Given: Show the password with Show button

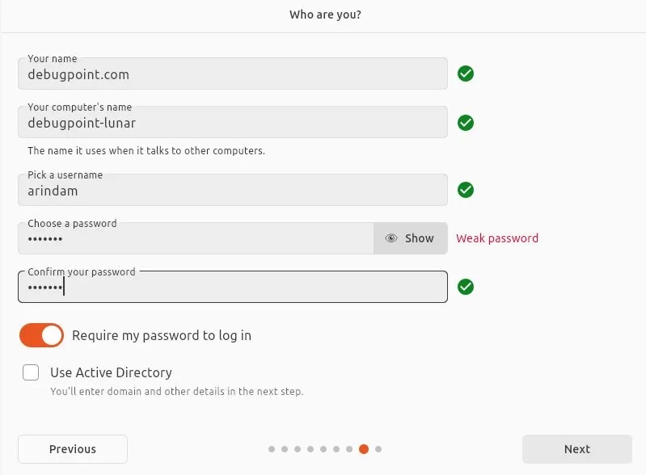Looking at the screenshot, I should [x=411, y=238].
